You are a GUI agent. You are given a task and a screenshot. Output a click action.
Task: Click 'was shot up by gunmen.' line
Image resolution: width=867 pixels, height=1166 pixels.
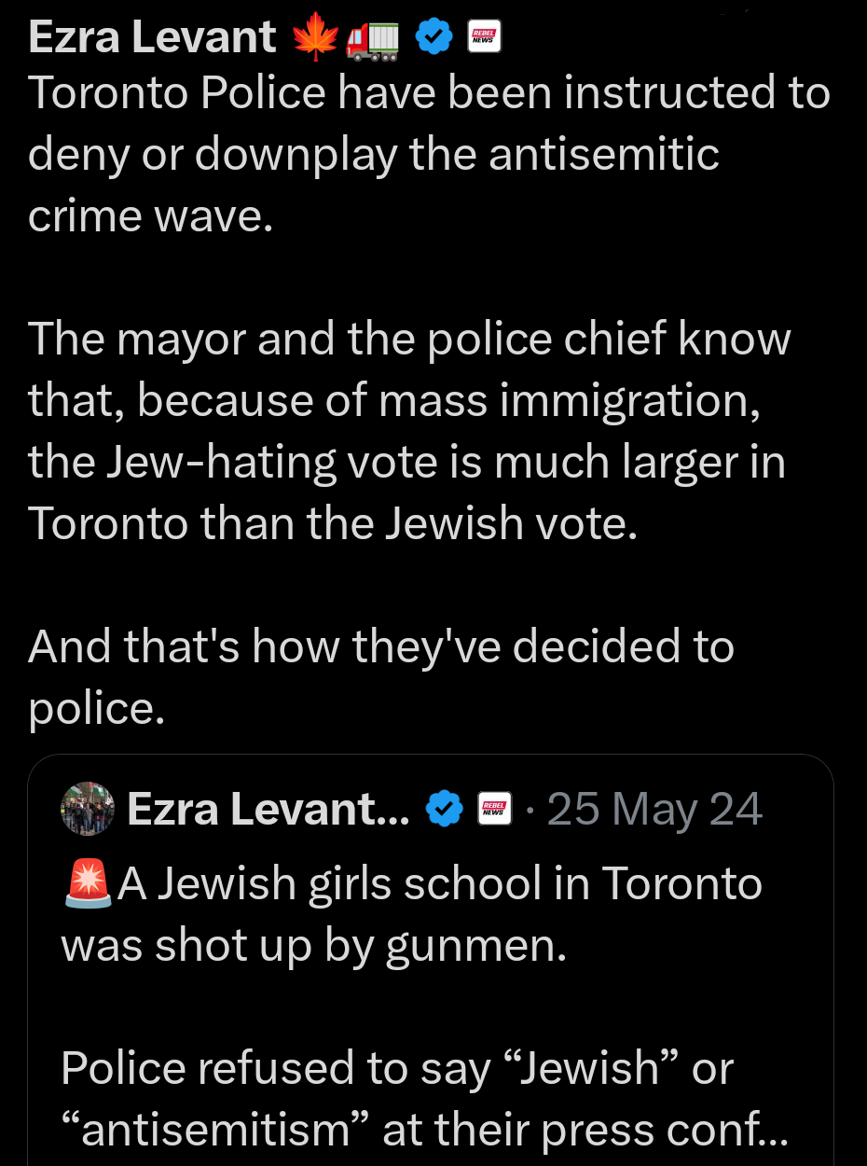click(314, 946)
